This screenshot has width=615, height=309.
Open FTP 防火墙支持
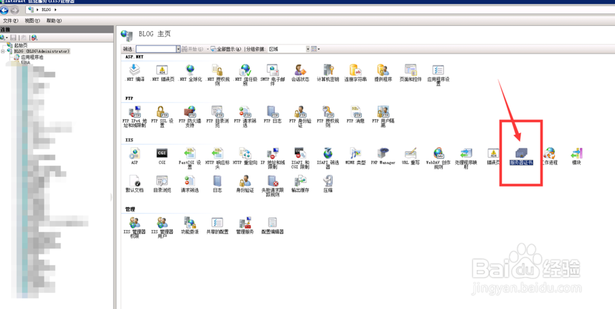190,117
